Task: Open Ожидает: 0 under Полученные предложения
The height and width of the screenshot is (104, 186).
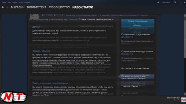Action: [x=127, y=37]
